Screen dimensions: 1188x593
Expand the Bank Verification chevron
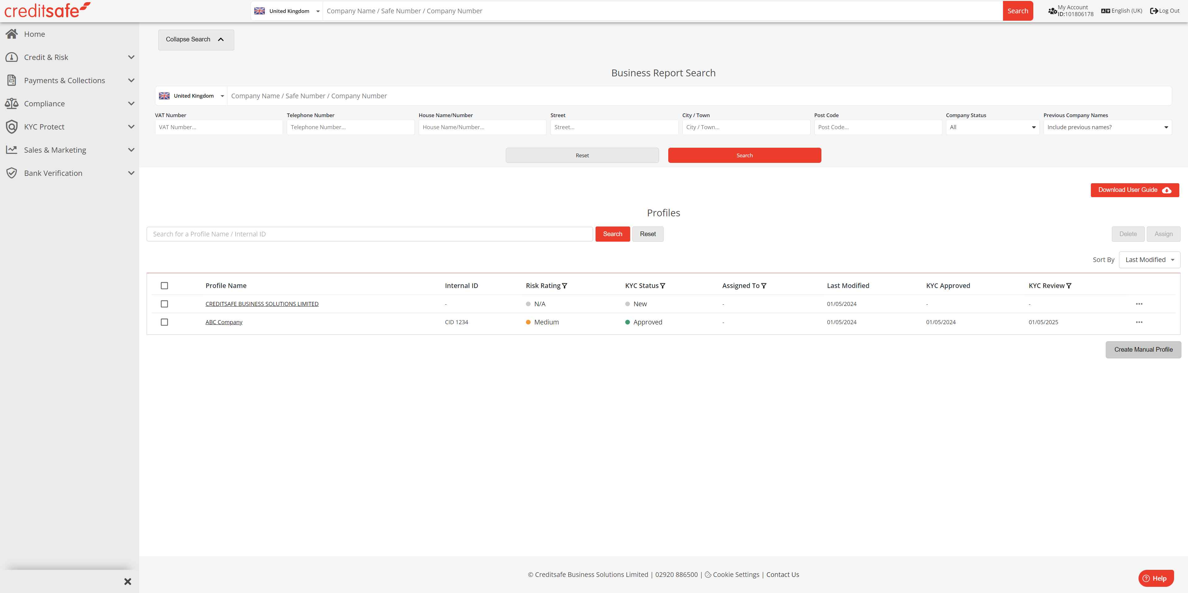(131, 173)
